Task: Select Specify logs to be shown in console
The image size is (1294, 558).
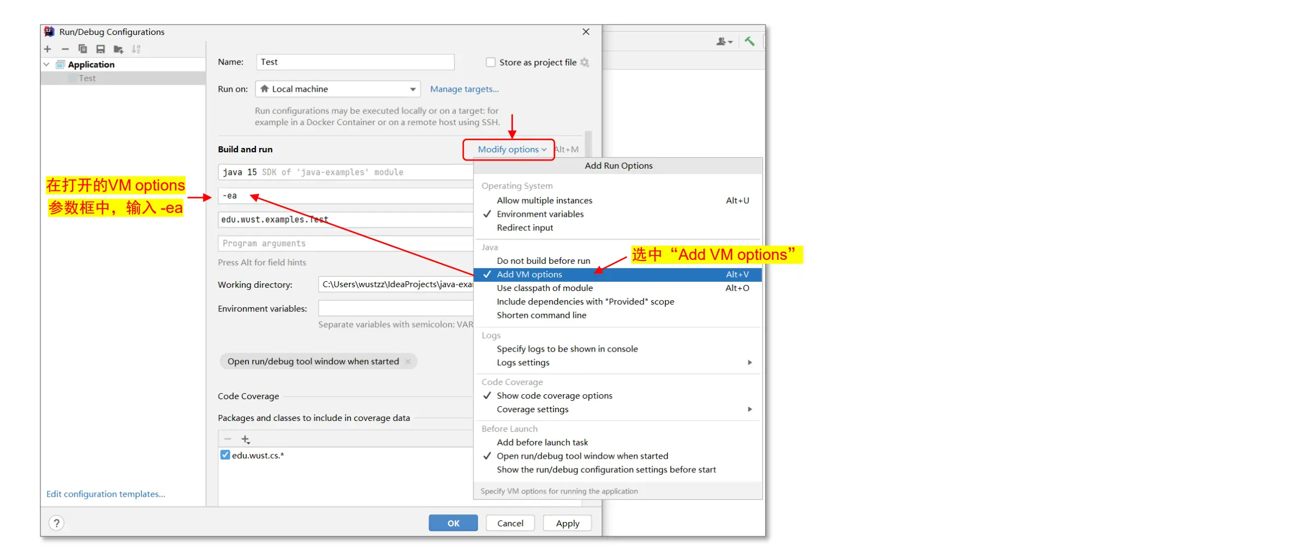Action: pyautogui.click(x=618, y=349)
